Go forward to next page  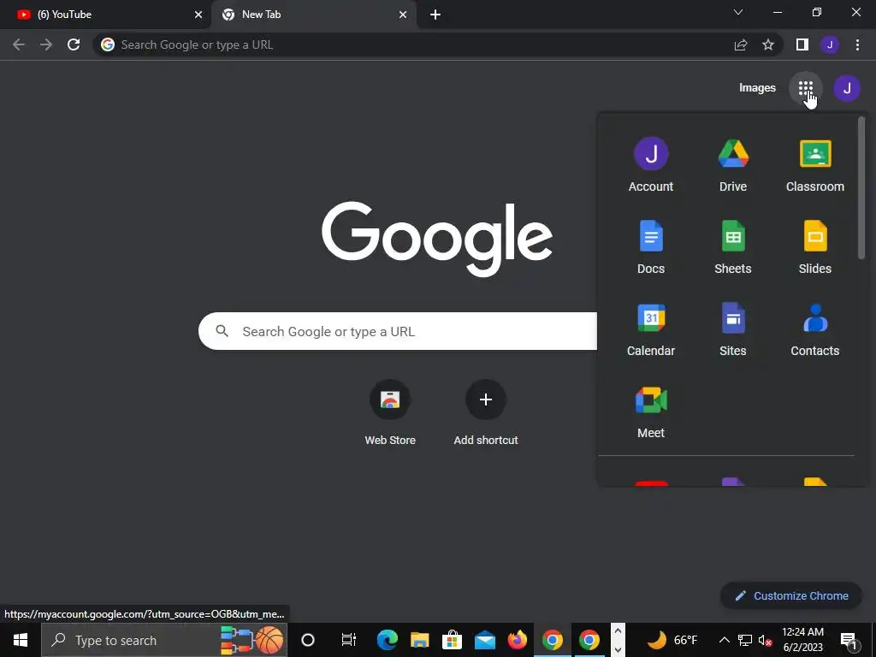pyautogui.click(x=46, y=44)
